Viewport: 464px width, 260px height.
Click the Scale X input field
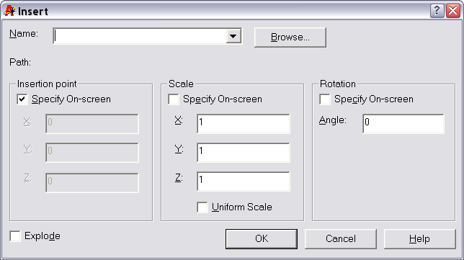(244, 123)
